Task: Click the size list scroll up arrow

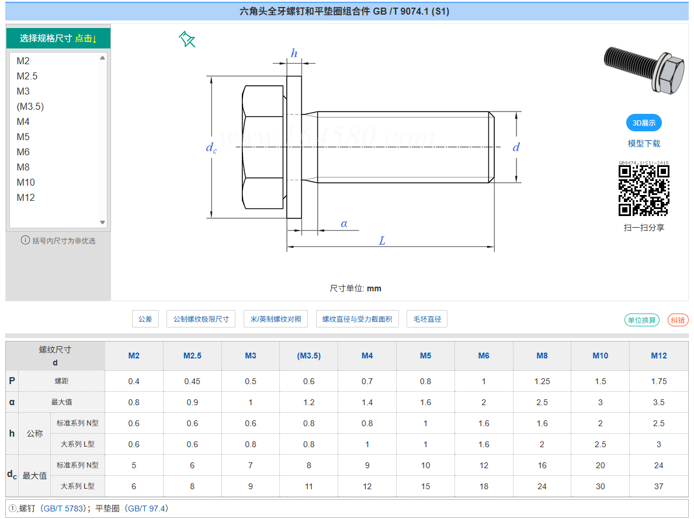Action: pos(103,58)
